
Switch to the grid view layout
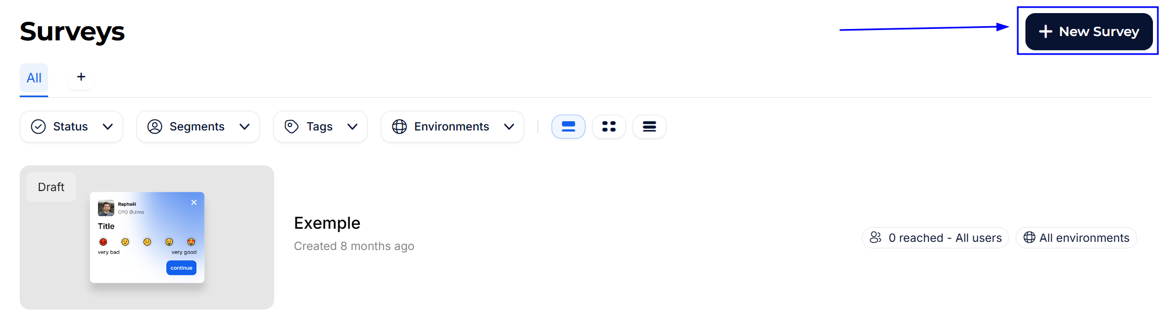click(608, 127)
